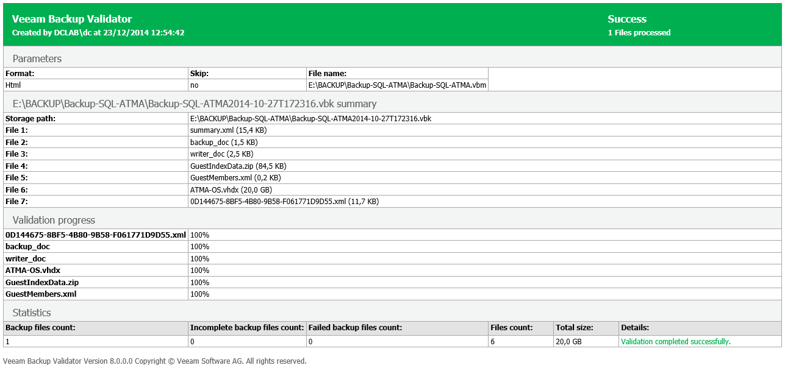Click the GuestMembers.xml validation progress label
The image size is (785, 368).
tap(41, 294)
